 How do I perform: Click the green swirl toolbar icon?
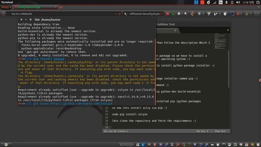[x=256, y=14]
